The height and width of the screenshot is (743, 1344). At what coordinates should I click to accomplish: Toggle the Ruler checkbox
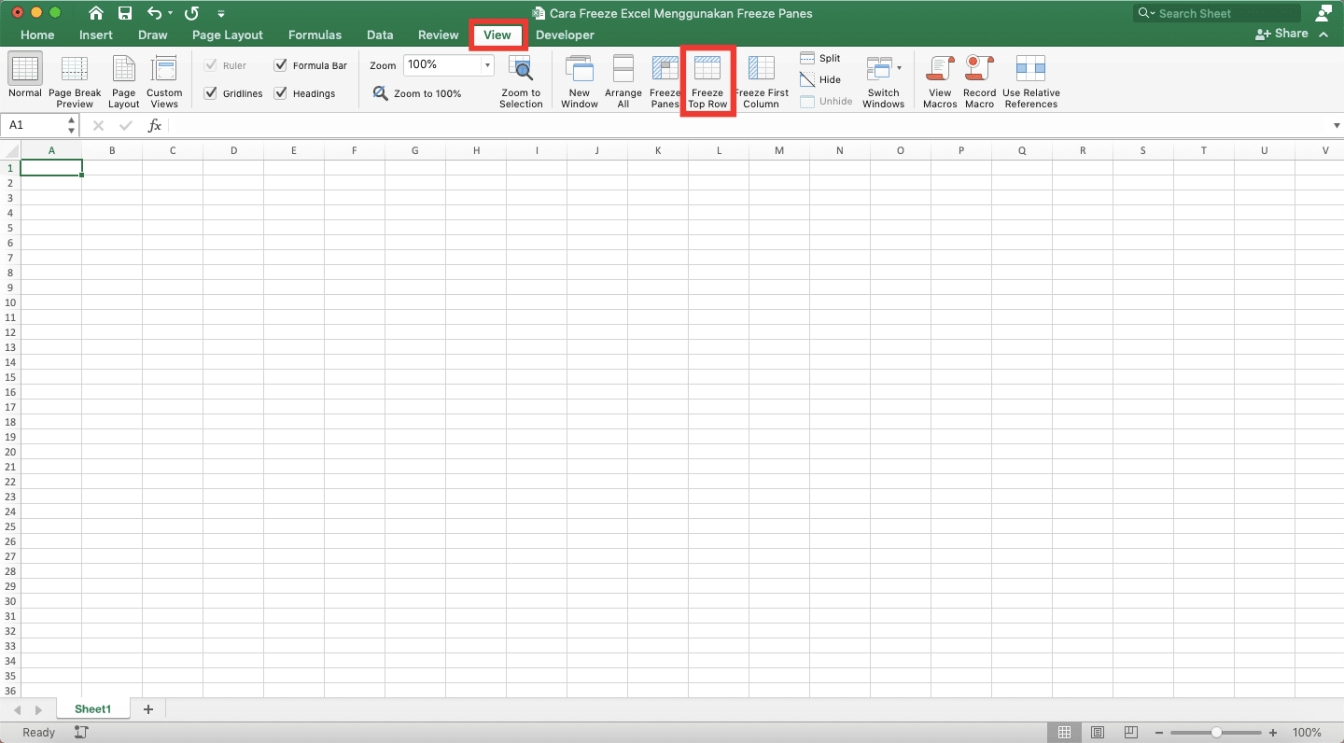pos(210,65)
